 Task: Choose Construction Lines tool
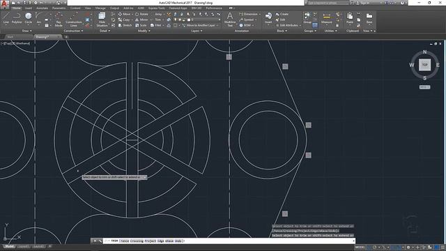coord(74,20)
